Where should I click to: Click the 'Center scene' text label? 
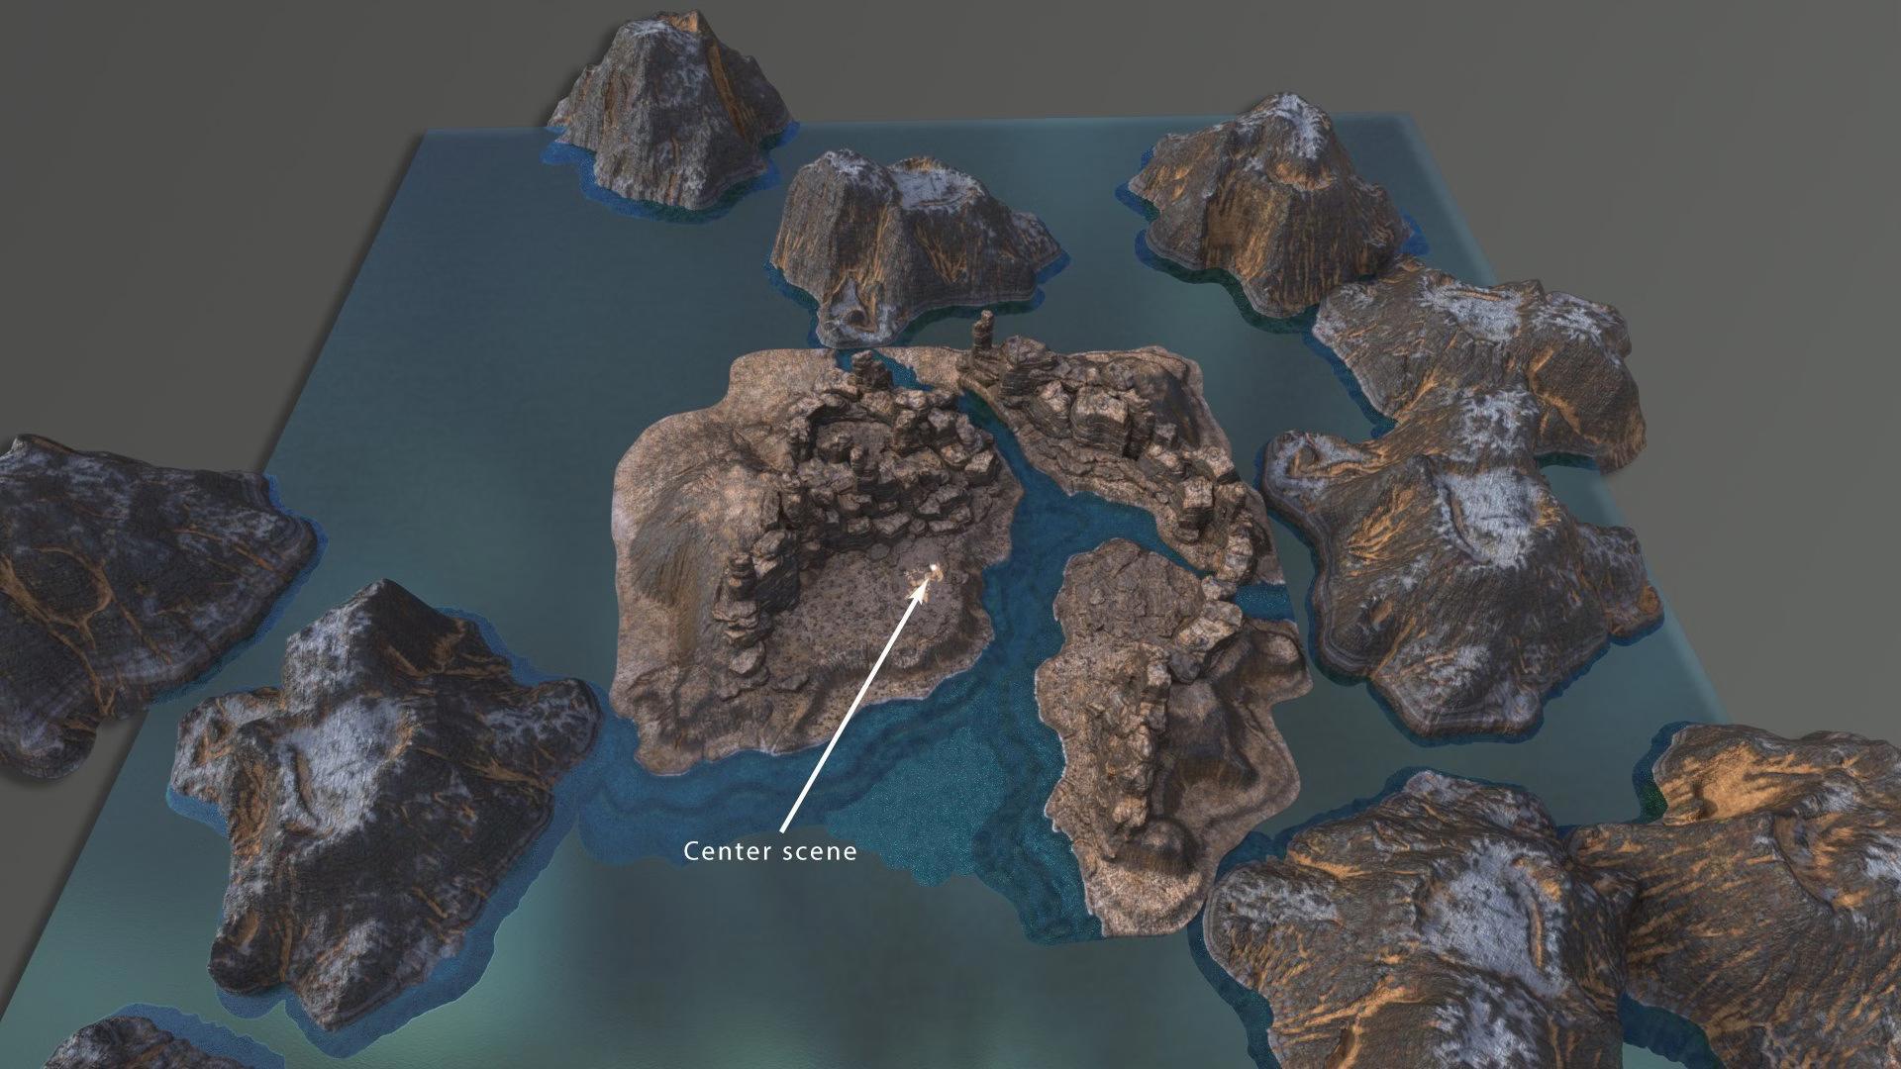click(770, 851)
